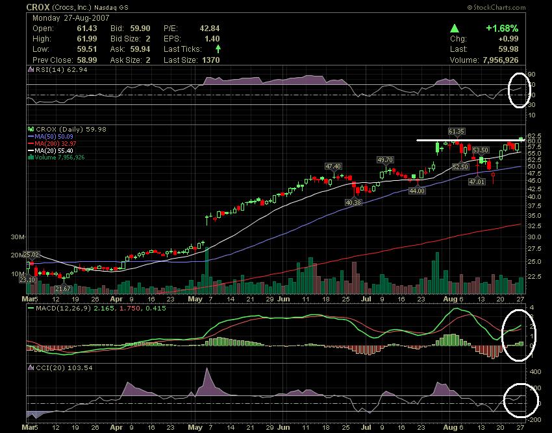Click the 'CCI(20) 103.54' indicator label
Image resolution: width=552 pixels, height=433 pixels.
(64, 368)
